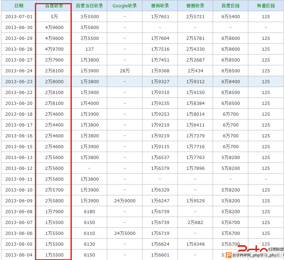Screen dimensions: 285x260
Task: Click the Baidu daily value 6180
Action: (89, 212)
